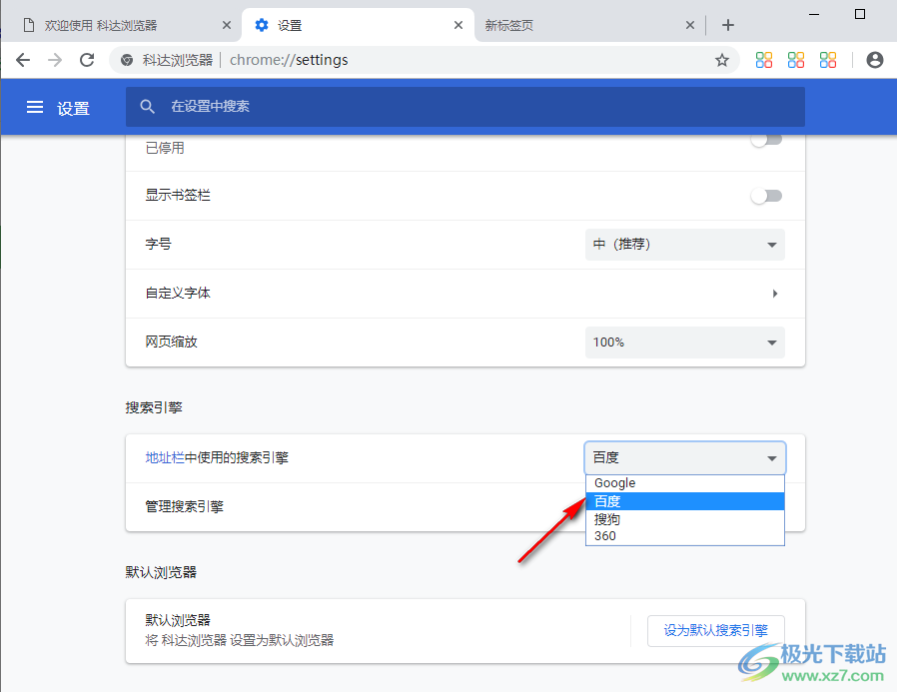
Task: Open the 字号 dropdown showing 中（推荐）
Action: coord(684,245)
